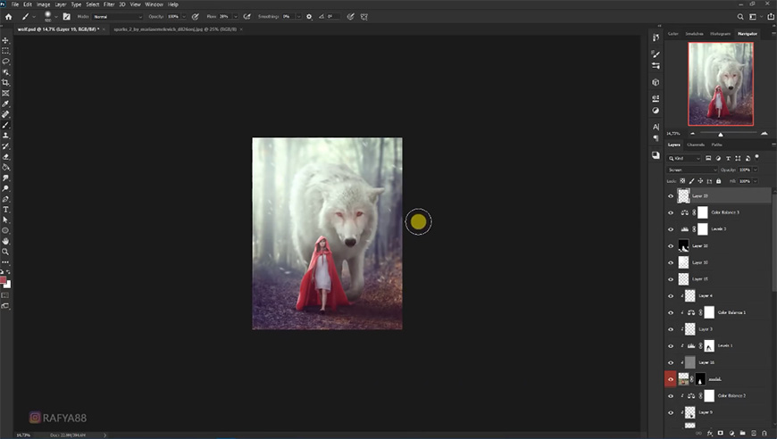Open the Image menu
The height and width of the screenshot is (439, 777).
pyautogui.click(x=43, y=4)
